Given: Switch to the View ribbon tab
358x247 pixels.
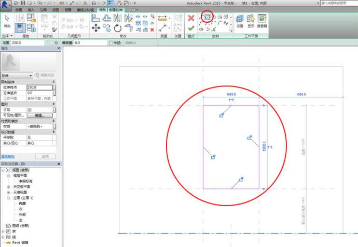Looking at the screenshot, I should pyautogui.click(x=55, y=9).
